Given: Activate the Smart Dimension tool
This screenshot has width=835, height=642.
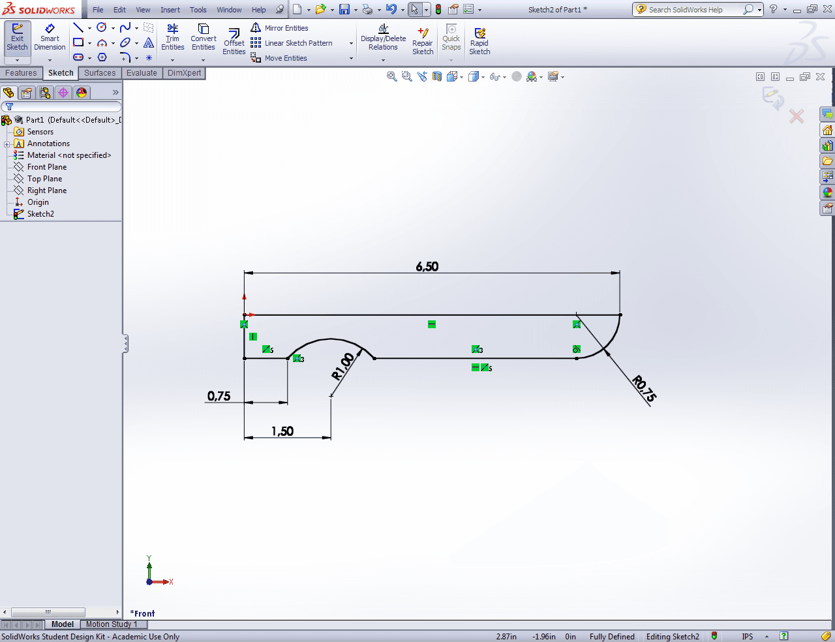Looking at the screenshot, I should pyautogui.click(x=50, y=38).
